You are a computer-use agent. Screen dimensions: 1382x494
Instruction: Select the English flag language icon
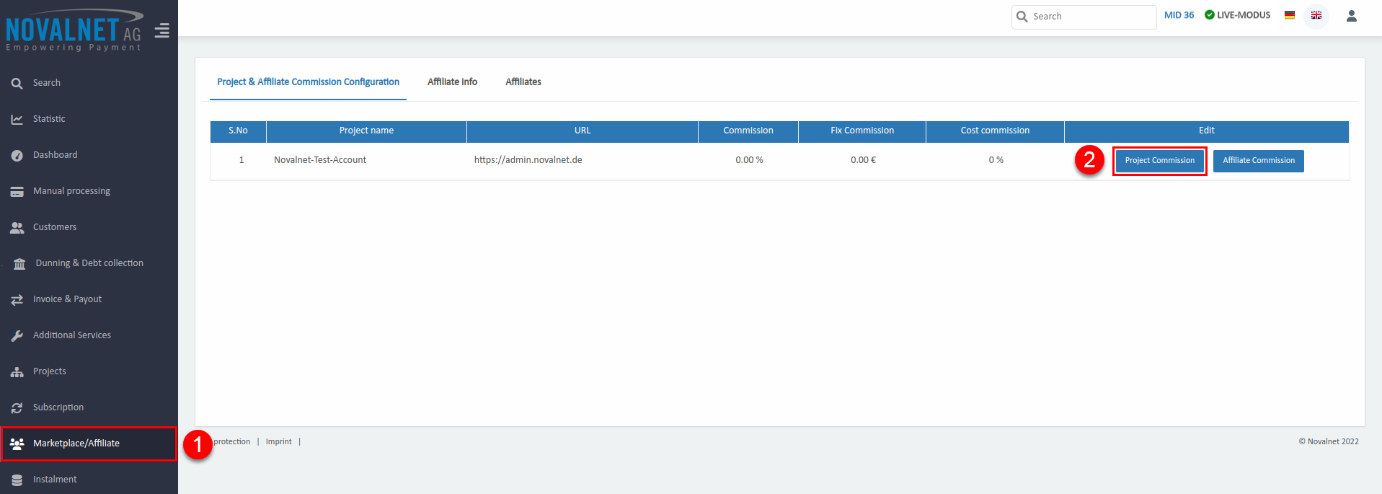tap(1316, 15)
